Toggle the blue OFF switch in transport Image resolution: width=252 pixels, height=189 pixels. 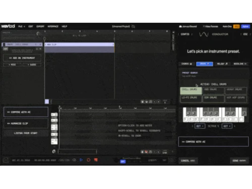click(123, 161)
